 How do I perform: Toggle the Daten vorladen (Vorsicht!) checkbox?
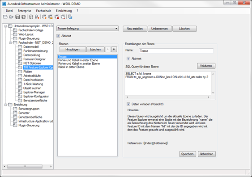pos(128,104)
